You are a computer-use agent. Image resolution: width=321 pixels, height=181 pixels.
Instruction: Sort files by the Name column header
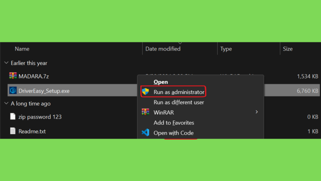point(22,49)
